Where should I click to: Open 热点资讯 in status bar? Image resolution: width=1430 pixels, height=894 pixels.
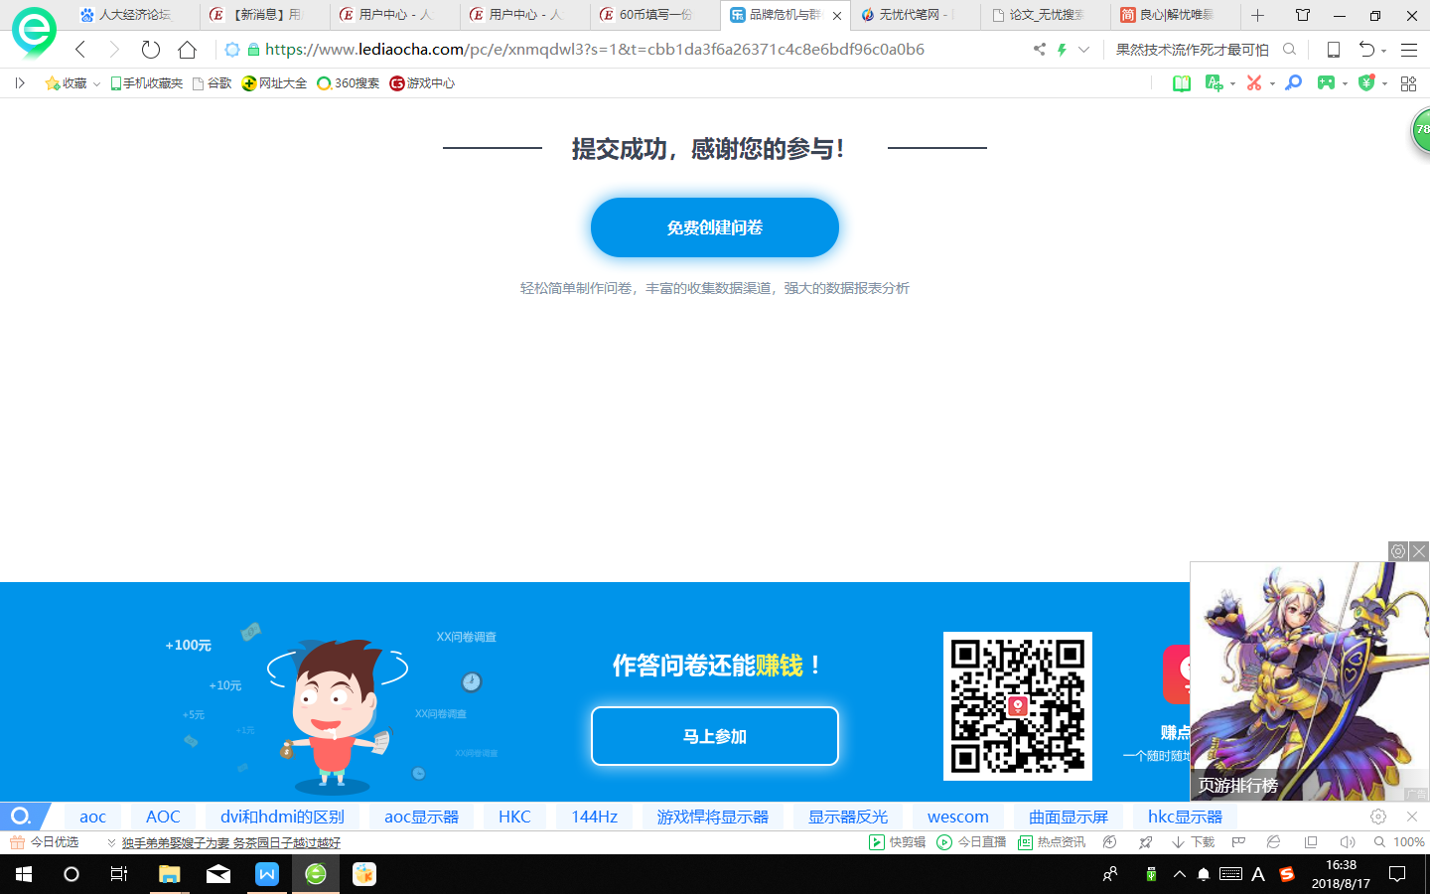click(1052, 842)
